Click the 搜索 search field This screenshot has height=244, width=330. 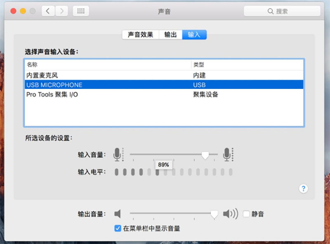coord(282,11)
